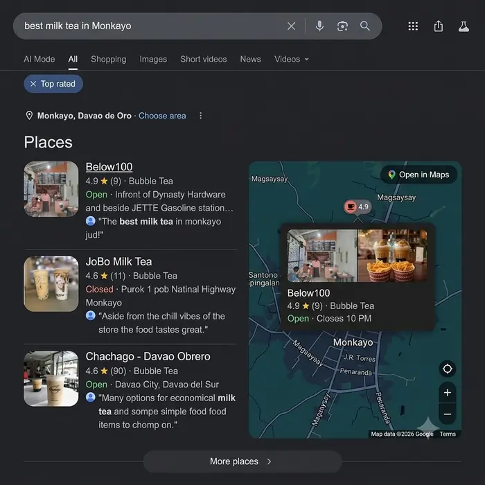Image resolution: width=485 pixels, height=485 pixels.
Task: Open search by image camera icon
Action: (x=342, y=26)
